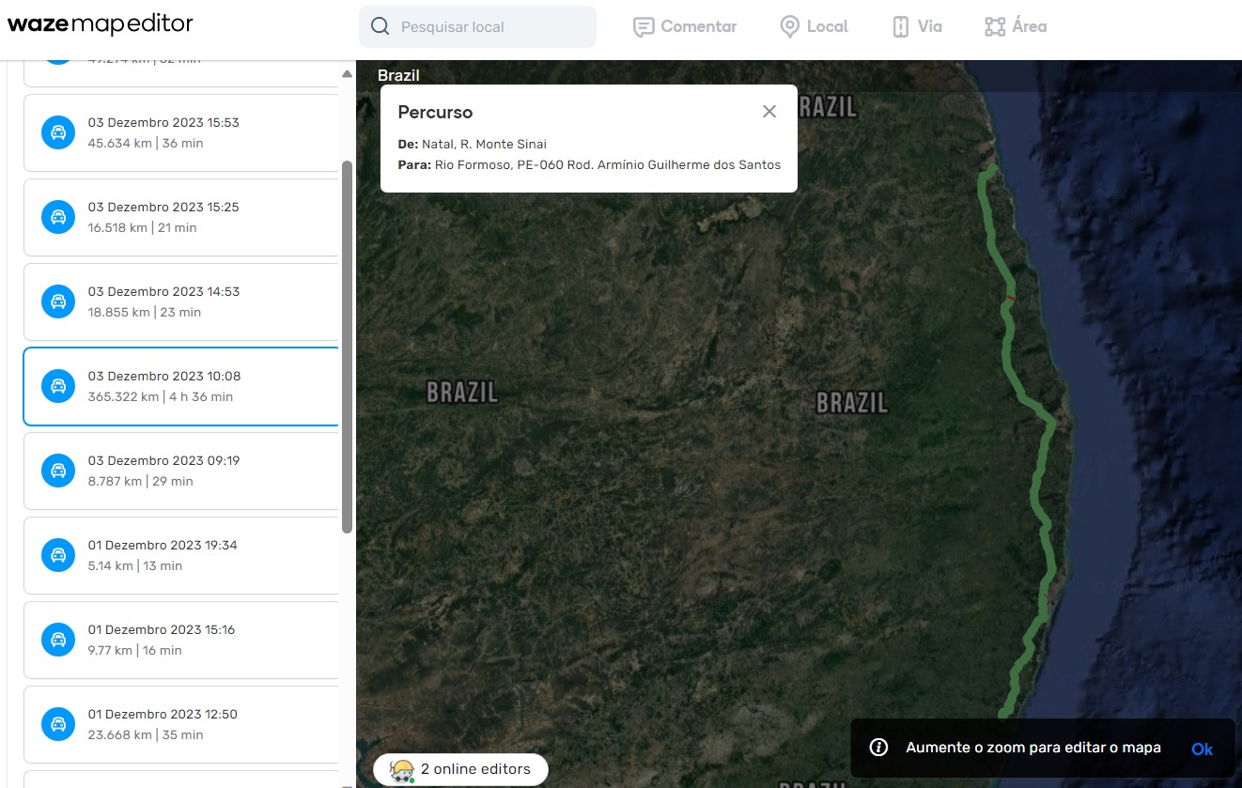Select the 03 Dezembro 2023 10:08 drive

(x=180, y=386)
